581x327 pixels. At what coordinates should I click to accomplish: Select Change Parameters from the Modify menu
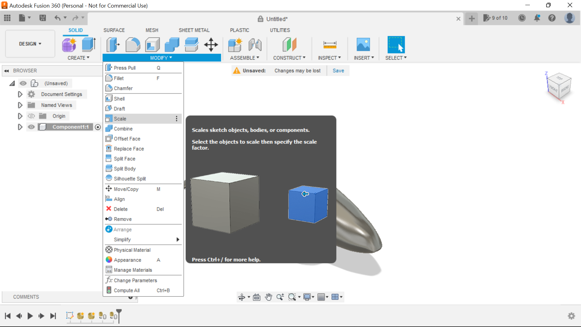pos(135,280)
